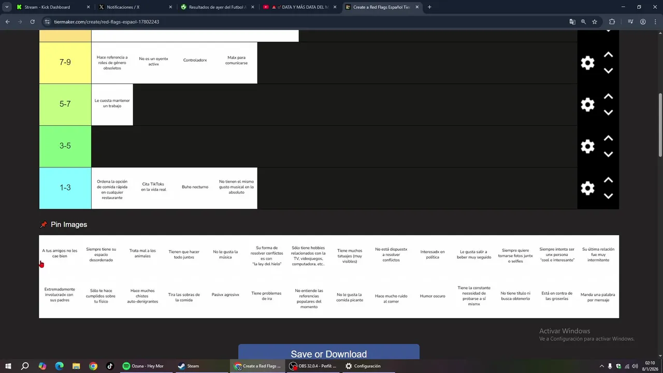Select 'Manda una palabra por mensaje' card
Image resolution: width=663 pixels, height=373 pixels.
pyautogui.click(x=598, y=297)
